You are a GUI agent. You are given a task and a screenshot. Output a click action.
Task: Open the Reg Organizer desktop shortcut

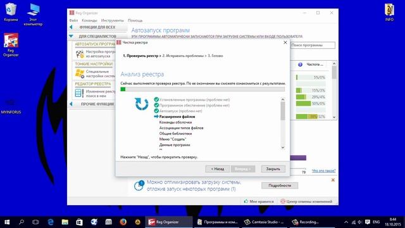coord(11,44)
